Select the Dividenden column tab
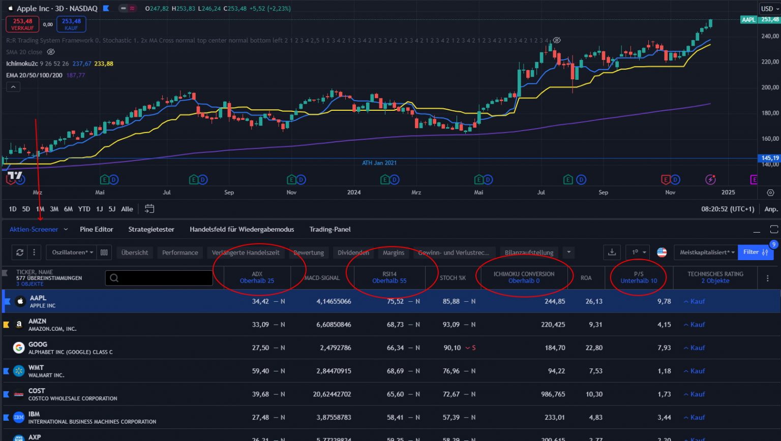This screenshot has width=781, height=441. pyautogui.click(x=353, y=253)
